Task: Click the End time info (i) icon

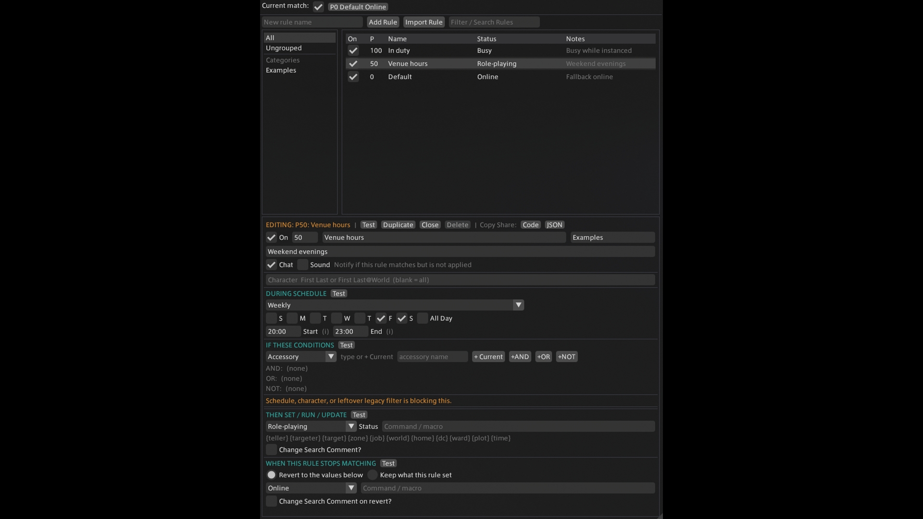Action: pyautogui.click(x=389, y=332)
